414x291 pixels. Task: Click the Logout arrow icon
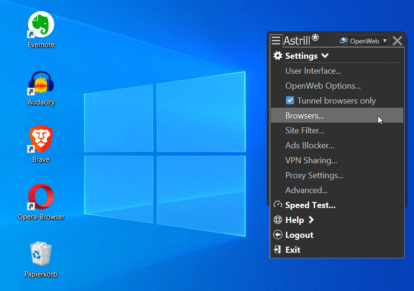[278, 235]
